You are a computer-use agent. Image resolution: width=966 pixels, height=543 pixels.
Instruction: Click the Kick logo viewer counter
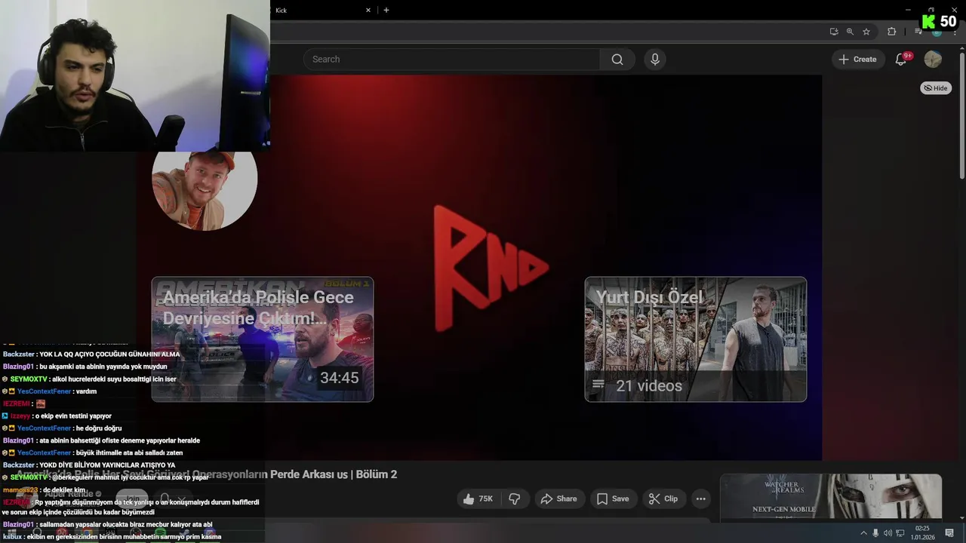pyautogui.click(x=939, y=21)
